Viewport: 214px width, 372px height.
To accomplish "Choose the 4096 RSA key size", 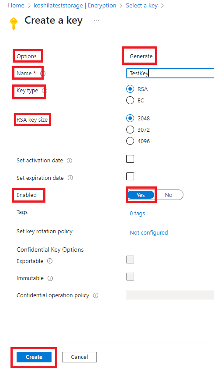I will tap(130, 141).
